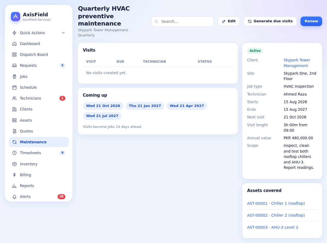Click the annual value PKR 480,000.00
This screenshot has width=327, height=243.
pos(298,138)
